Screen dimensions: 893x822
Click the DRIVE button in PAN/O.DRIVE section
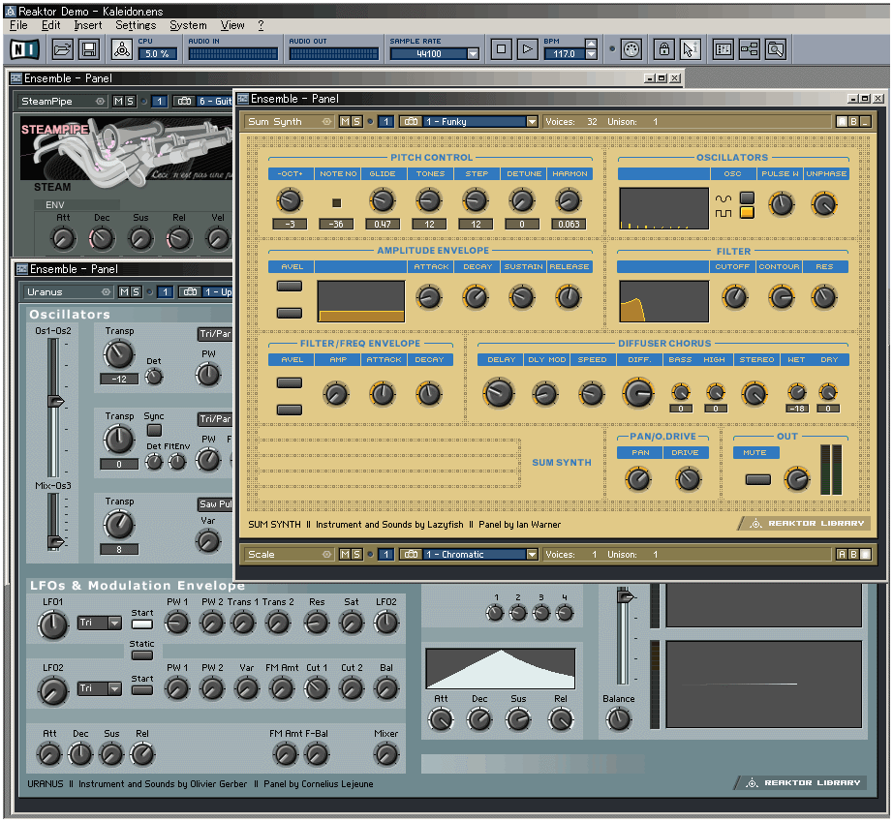tap(688, 452)
